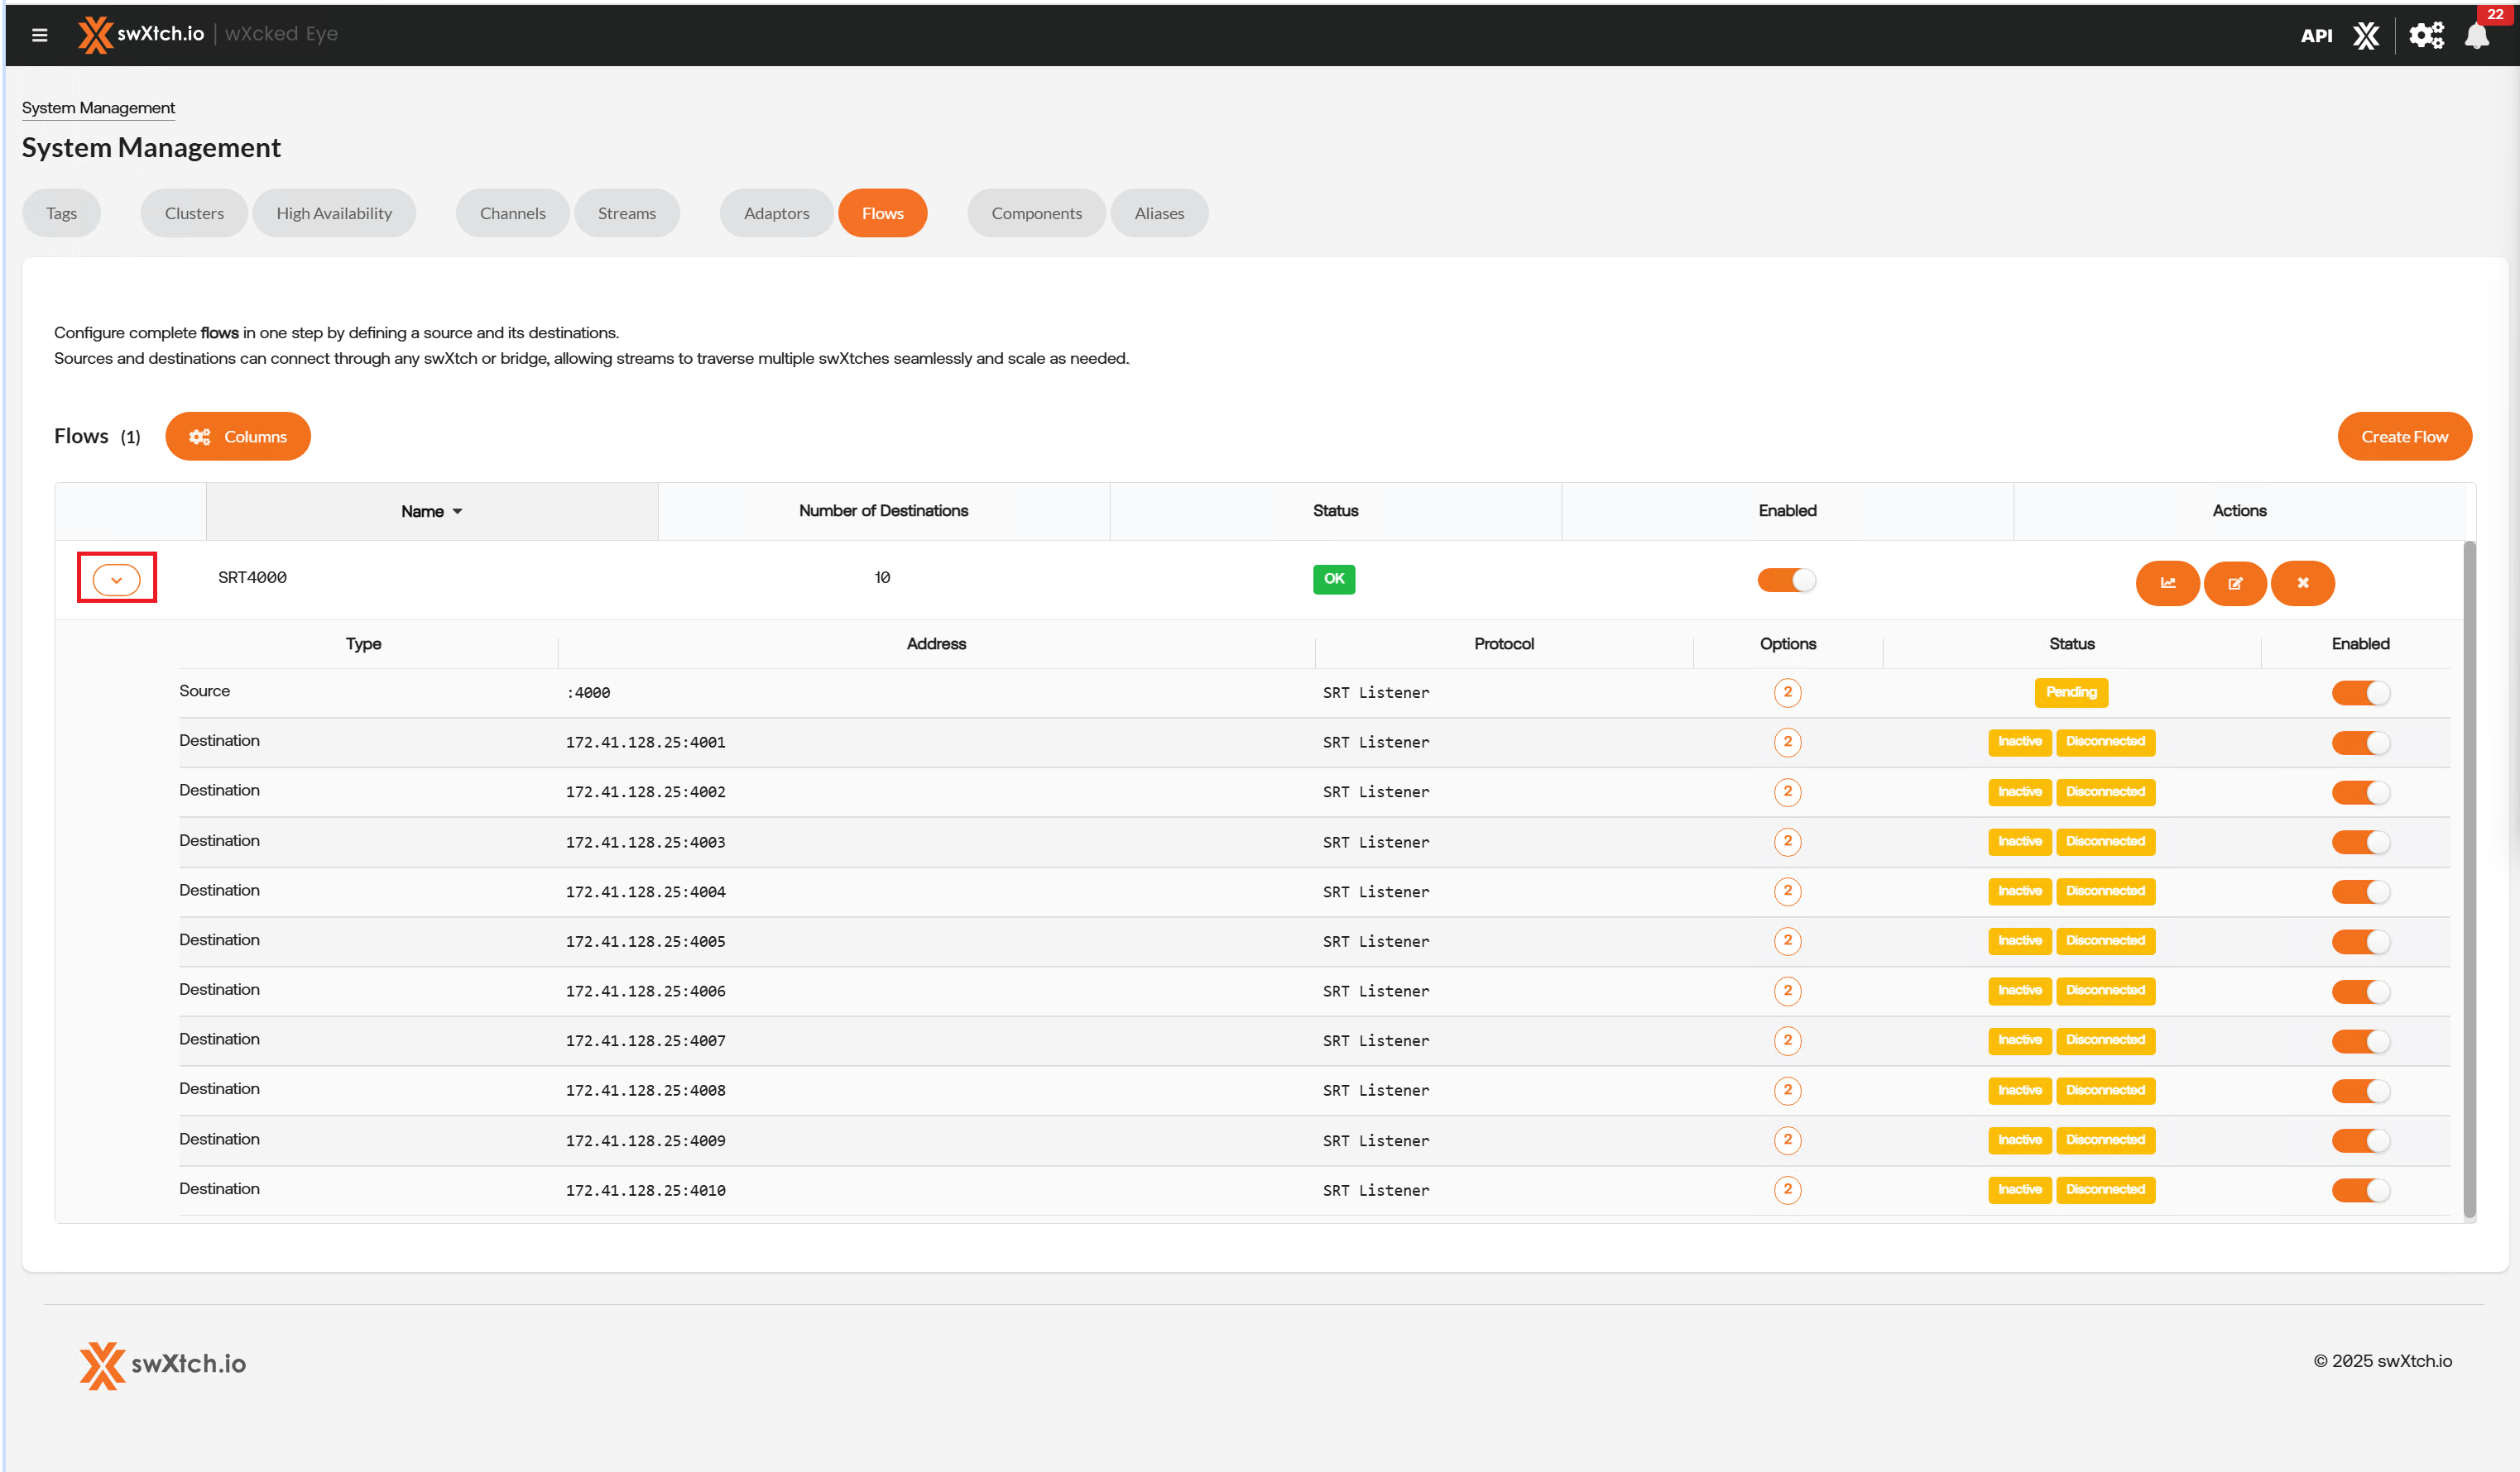Screen dimensions: 2520x1472
Task: Click the swXtch X logo in header
Action: (x=2366, y=36)
